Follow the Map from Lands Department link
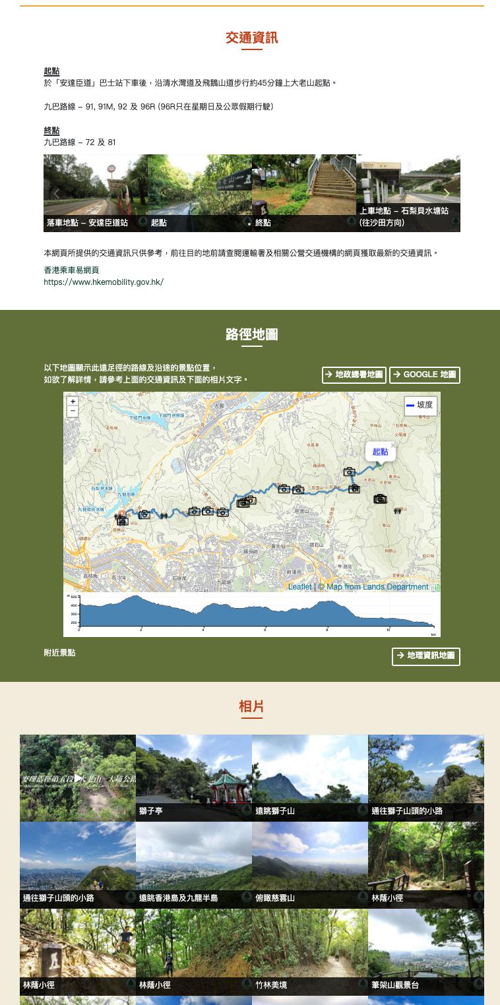 [x=377, y=587]
